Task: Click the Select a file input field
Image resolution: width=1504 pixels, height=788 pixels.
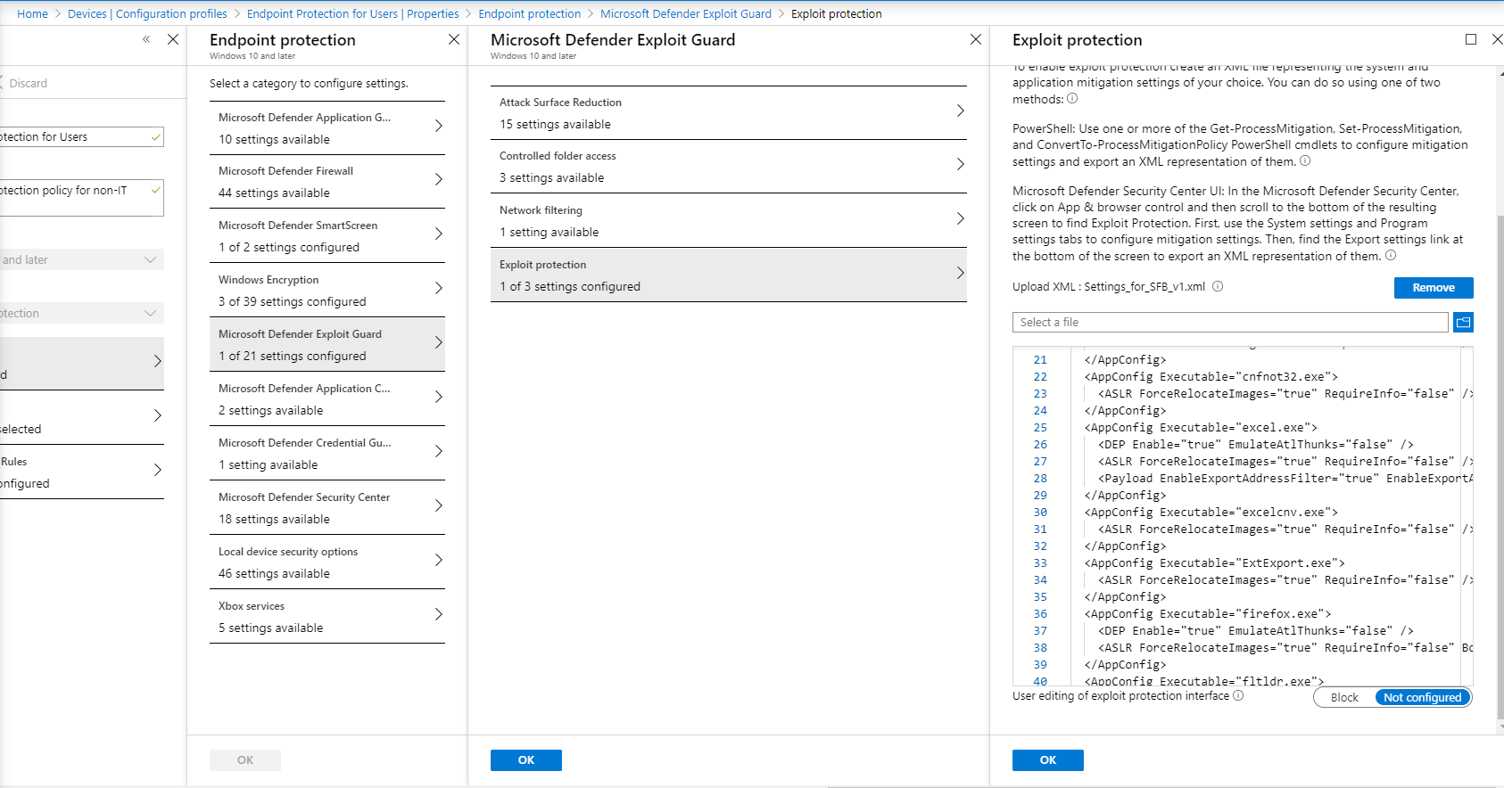Action: (1230, 323)
